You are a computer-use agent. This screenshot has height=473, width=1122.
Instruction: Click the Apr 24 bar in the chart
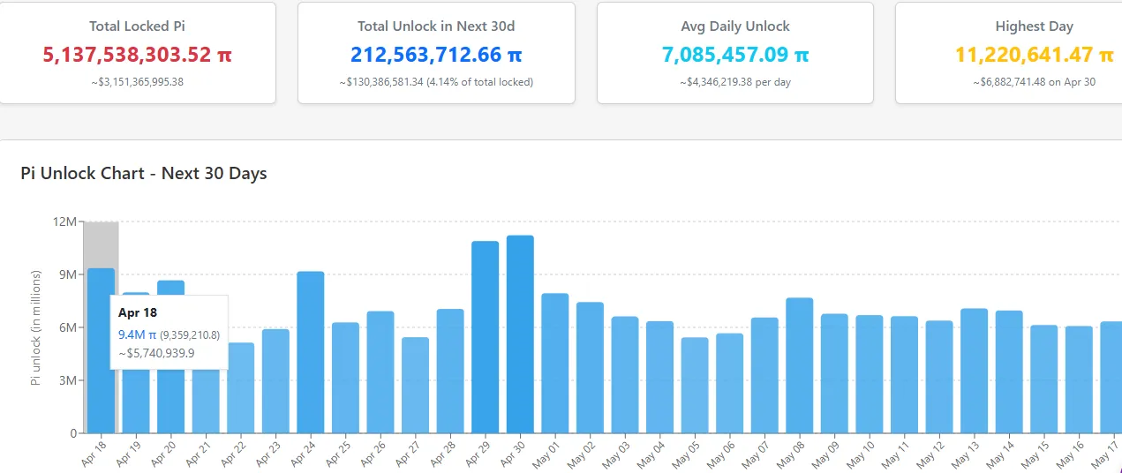coord(310,353)
